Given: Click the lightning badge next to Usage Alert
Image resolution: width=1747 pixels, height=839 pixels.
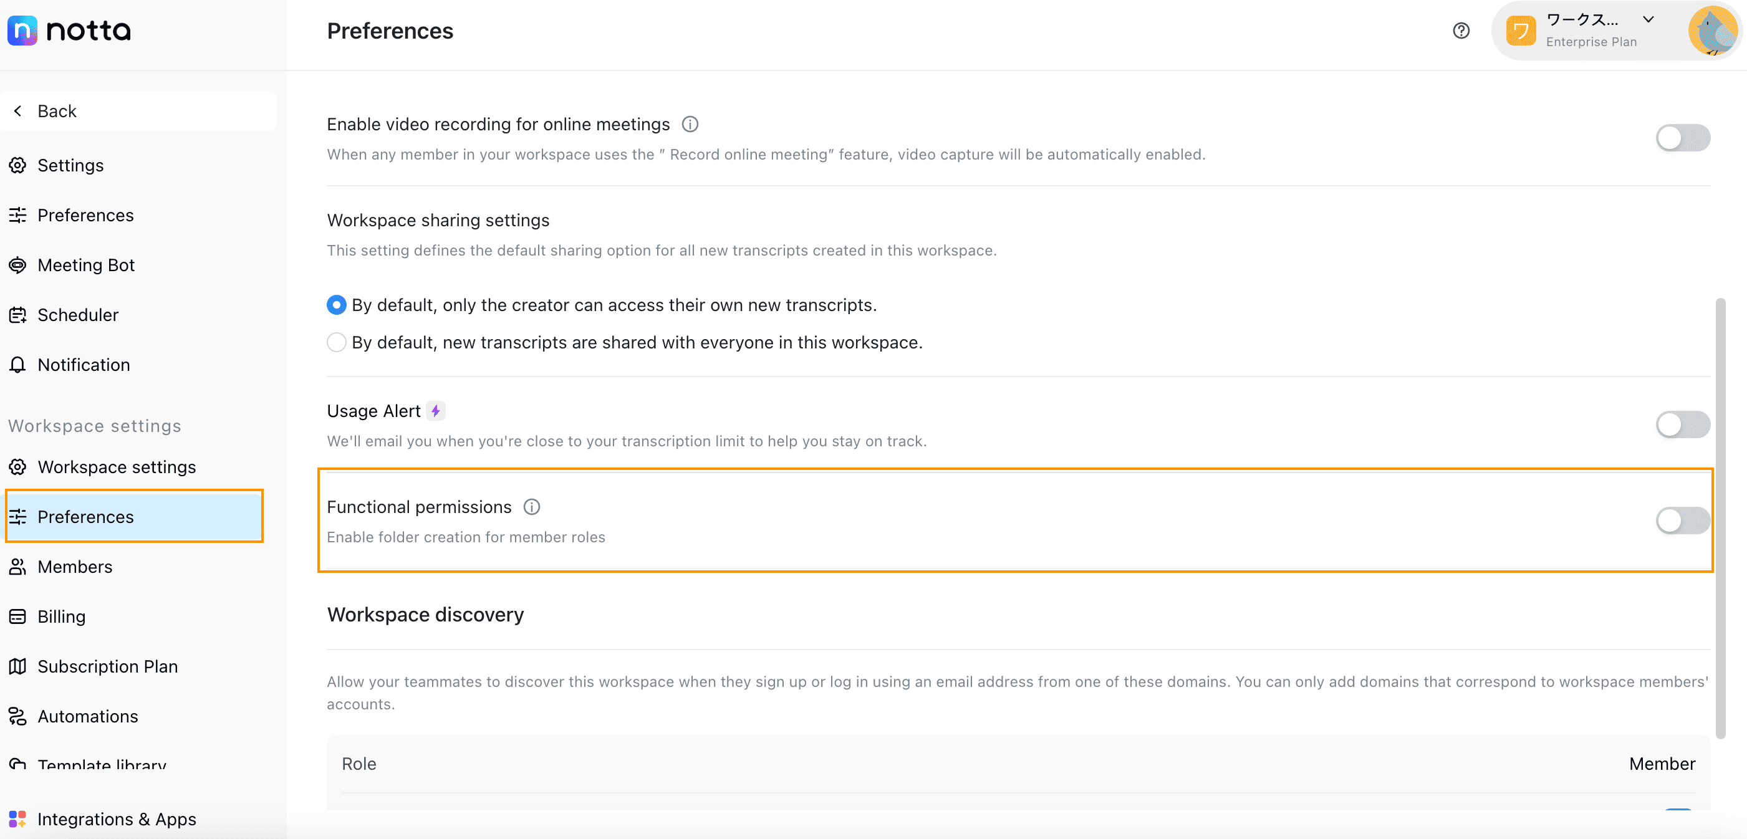Looking at the screenshot, I should coord(435,410).
